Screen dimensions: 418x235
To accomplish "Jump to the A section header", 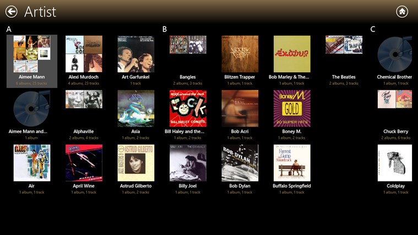I will click(x=9, y=29).
